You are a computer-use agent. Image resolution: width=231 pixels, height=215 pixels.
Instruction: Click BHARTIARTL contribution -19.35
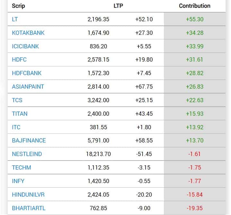(x=195, y=208)
